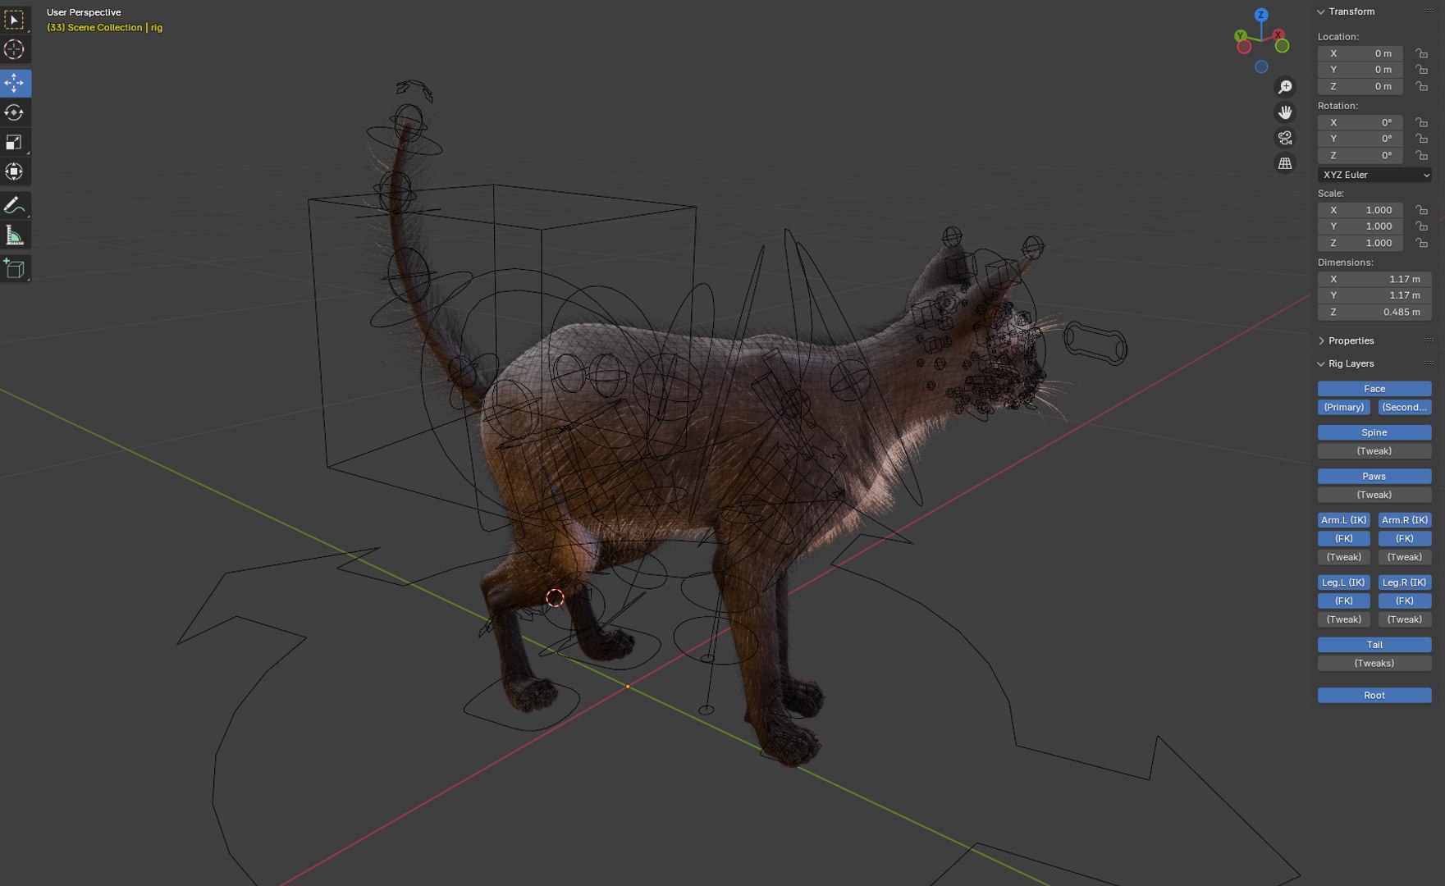Screen dimensions: 1445x886
Task: Toggle the Face rig layer
Action: [x=1374, y=389]
